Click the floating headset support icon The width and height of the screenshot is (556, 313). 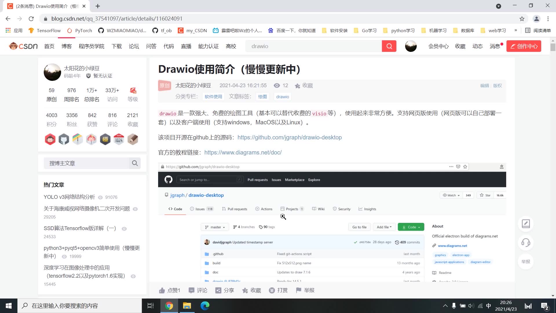[526, 243]
